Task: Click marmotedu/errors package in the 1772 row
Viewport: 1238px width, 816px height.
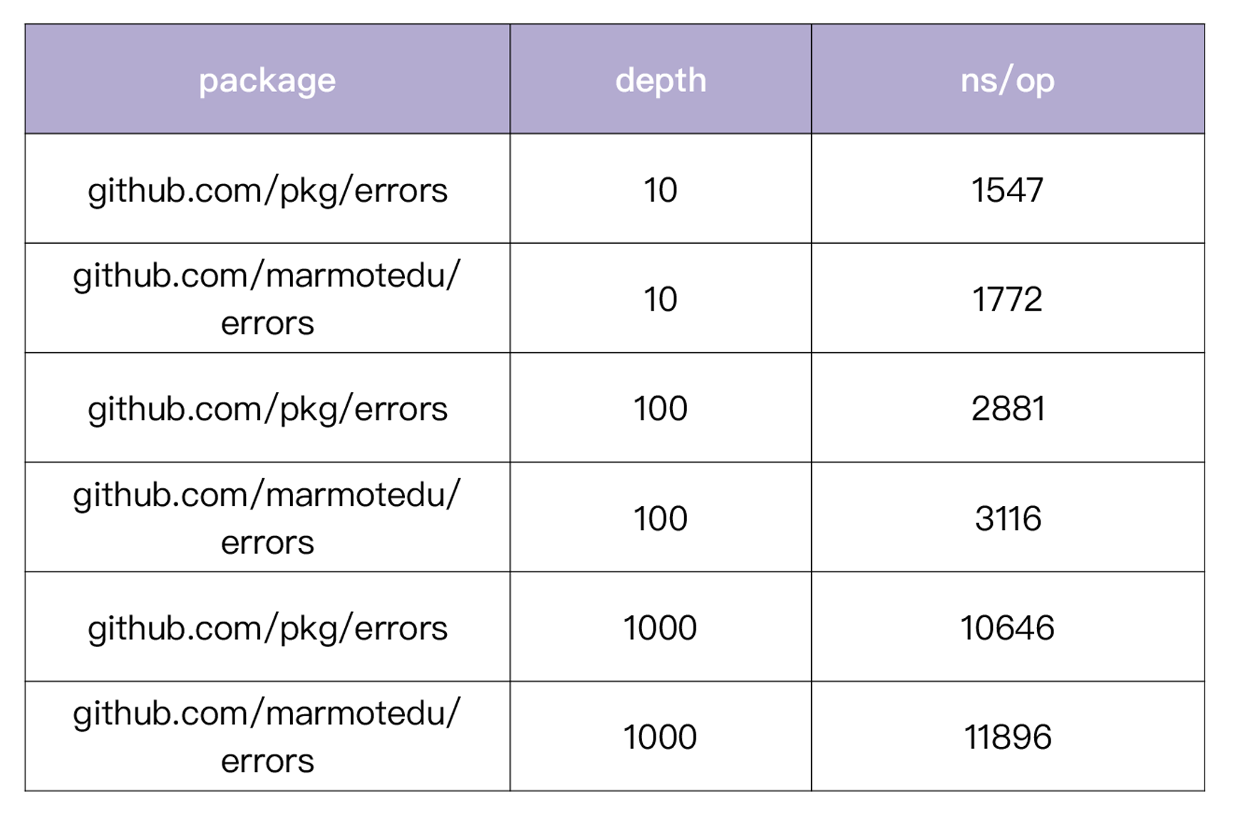Action: [x=267, y=299]
